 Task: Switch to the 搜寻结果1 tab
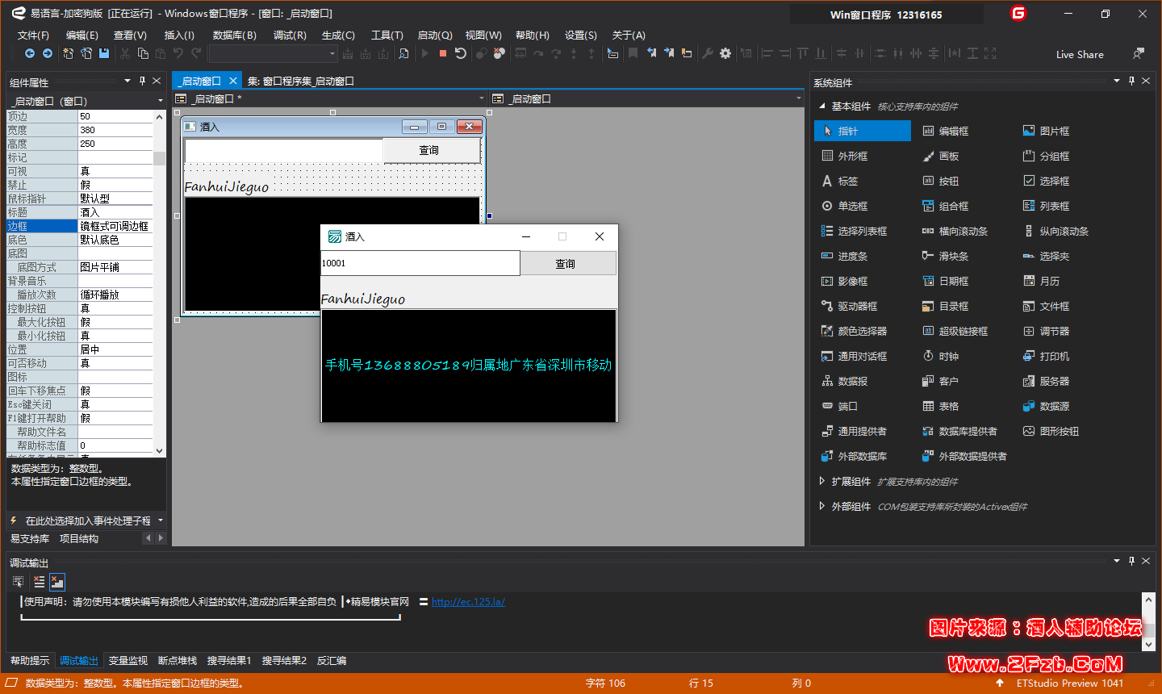229,660
